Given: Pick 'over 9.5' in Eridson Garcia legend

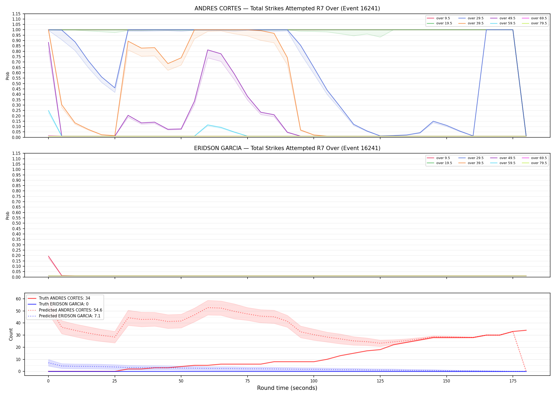Looking at the screenshot, I should pyautogui.click(x=443, y=158).
